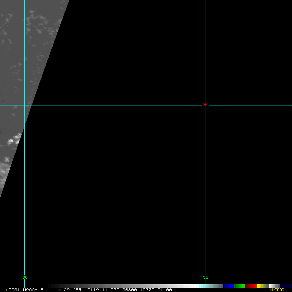Viewport: 292px width, 292px height.
Task: Click the yellow McIDAS label
Action: click(277, 290)
